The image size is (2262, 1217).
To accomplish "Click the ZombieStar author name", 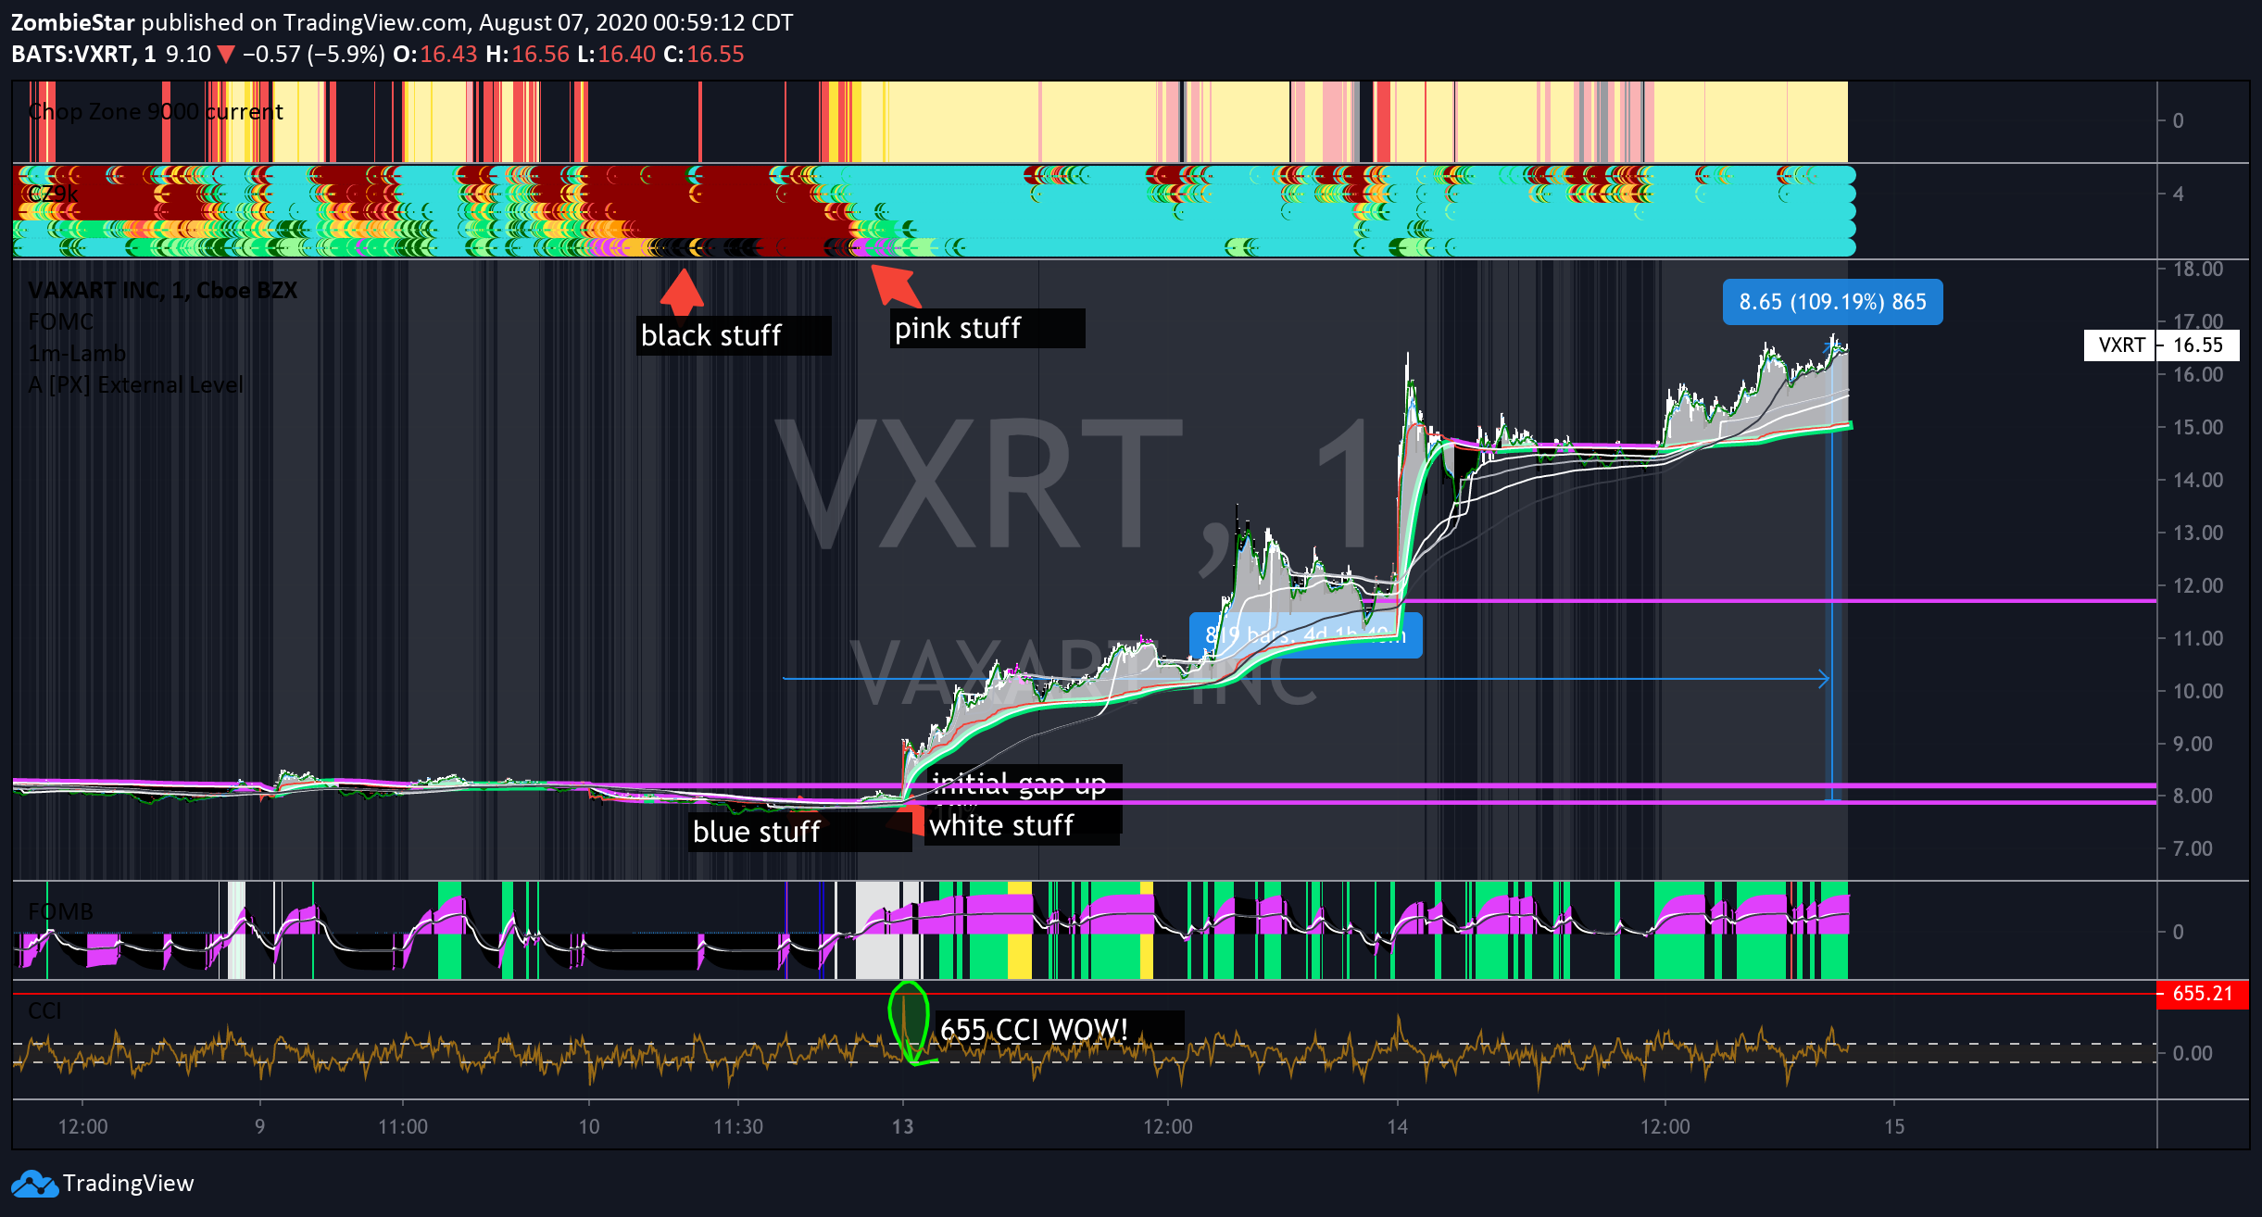I will pos(73,23).
